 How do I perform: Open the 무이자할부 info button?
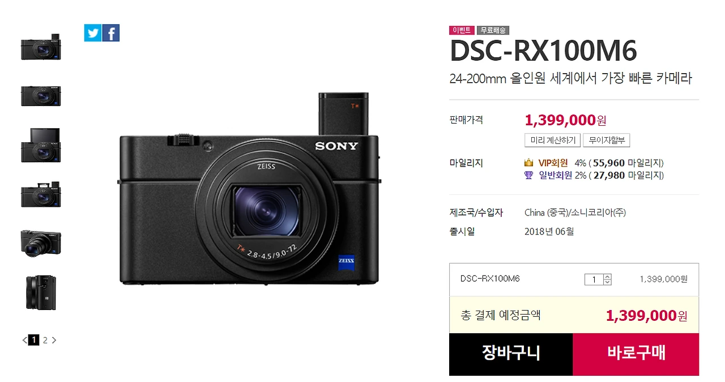pyautogui.click(x=607, y=141)
